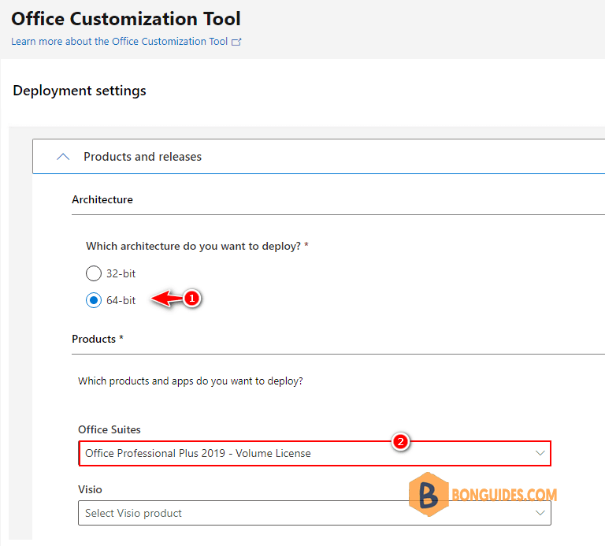
Task: Click the Visio field label
Action: pos(90,489)
